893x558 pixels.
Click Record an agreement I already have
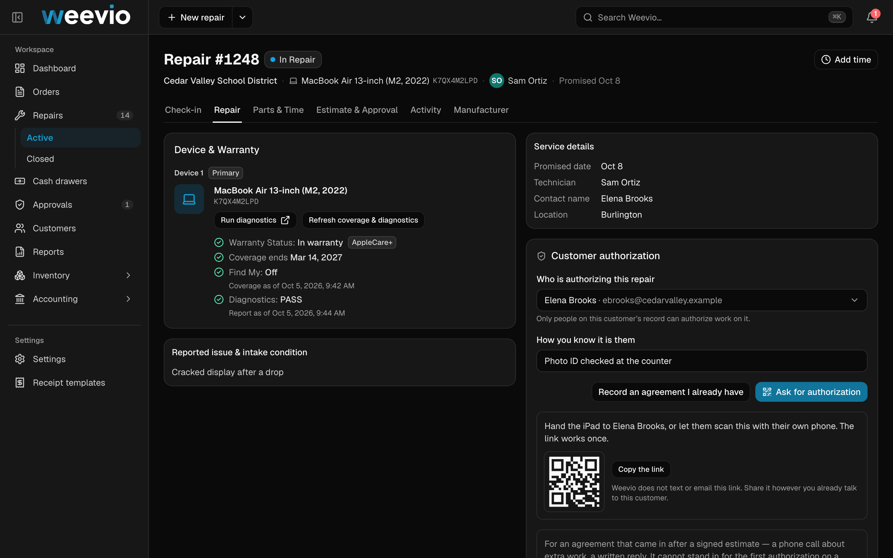click(670, 392)
